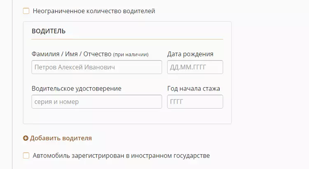Activate the Год начала стажа ГГГГ field

click(x=195, y=102)
